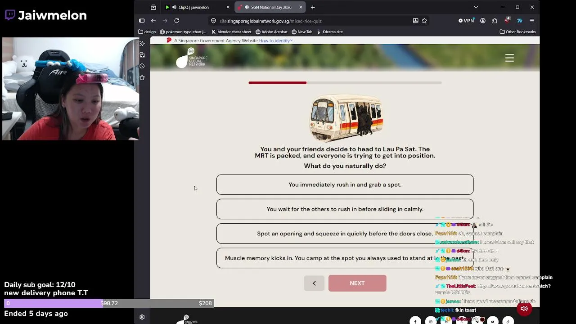Open the Kdrama site bookmark
The image size is (576, 324).
pyautogui.click(x=330, y=32)
